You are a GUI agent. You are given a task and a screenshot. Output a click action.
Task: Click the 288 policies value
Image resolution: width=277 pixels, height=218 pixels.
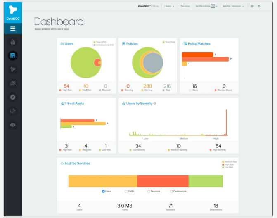click(147, 86)
